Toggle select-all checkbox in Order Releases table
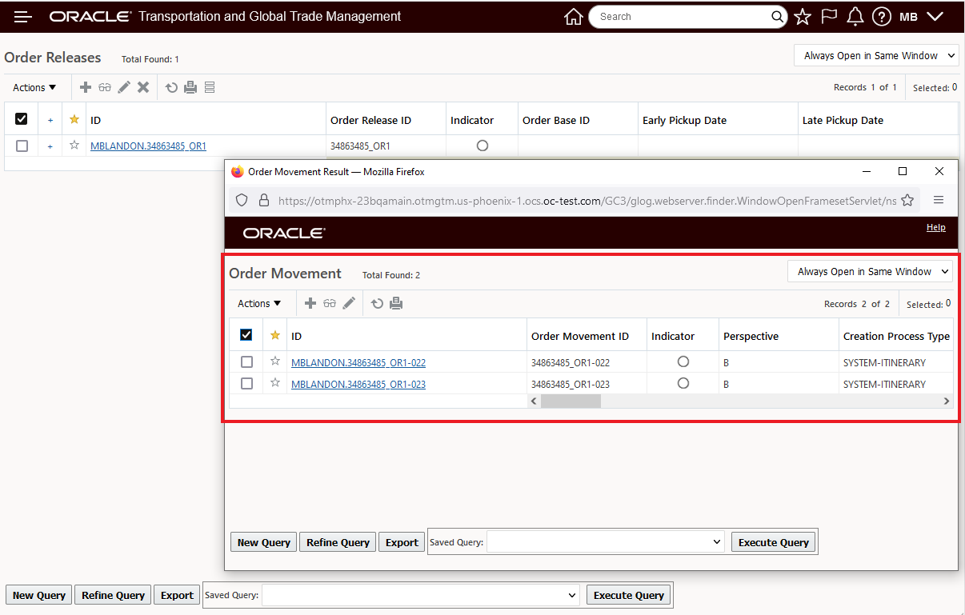 point(22,119)
